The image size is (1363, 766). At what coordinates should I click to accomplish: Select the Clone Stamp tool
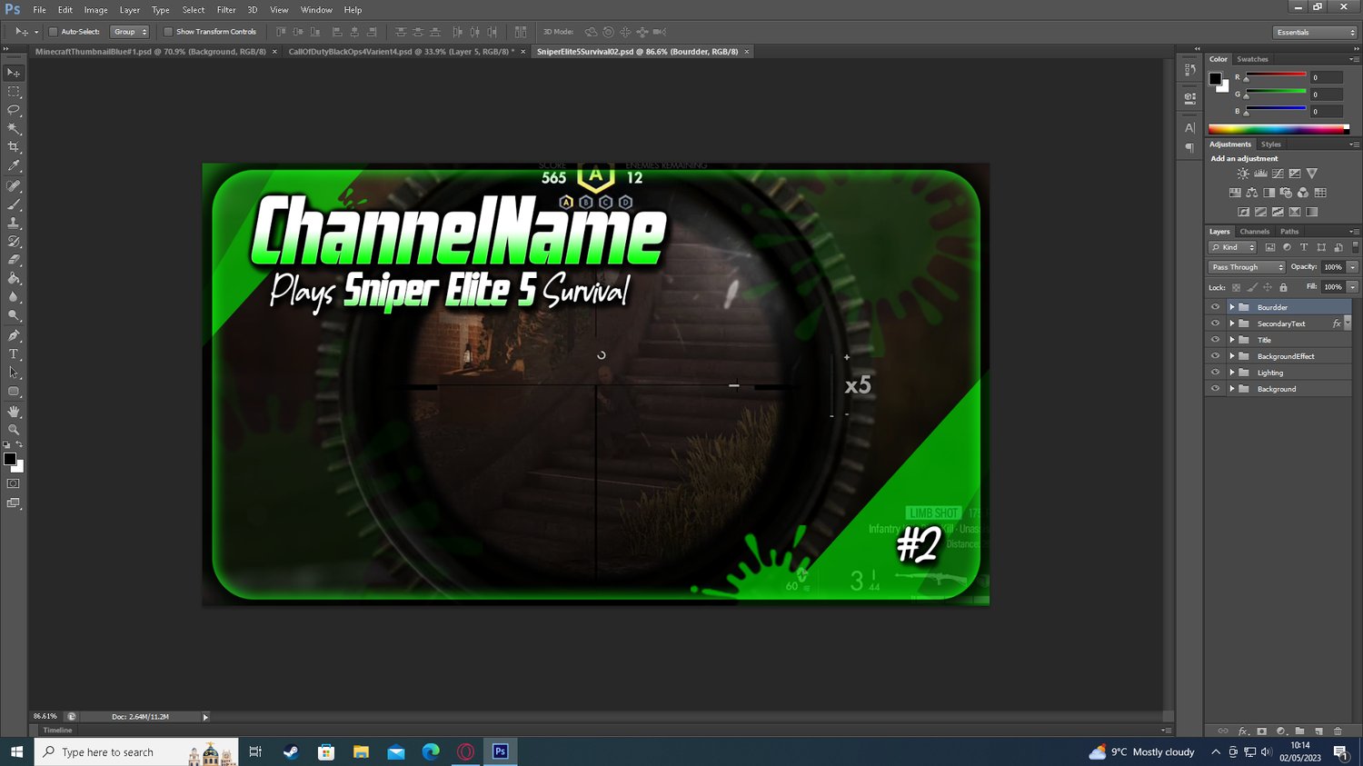[x=14, y=224]
